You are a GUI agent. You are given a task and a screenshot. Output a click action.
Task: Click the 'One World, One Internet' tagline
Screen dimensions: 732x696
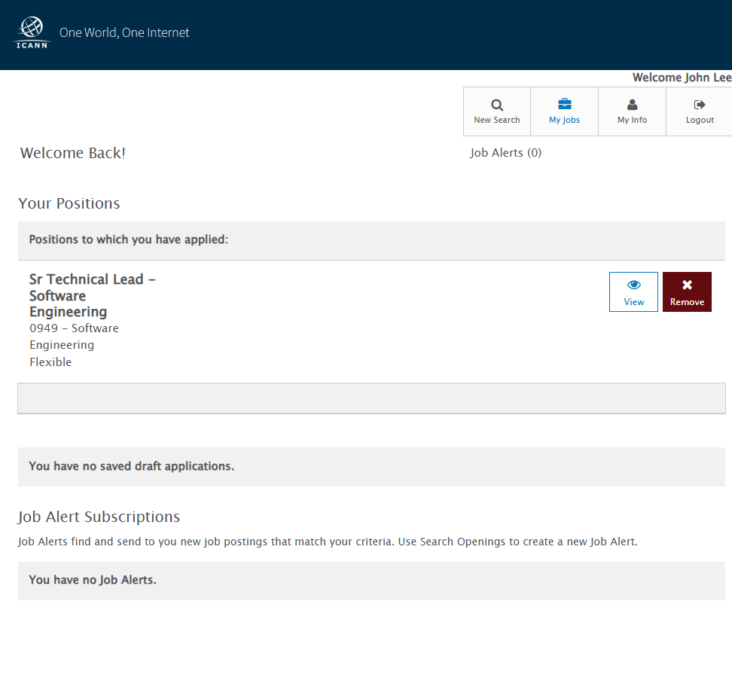click(124, 33)
